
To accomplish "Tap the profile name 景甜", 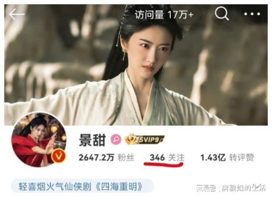I will 92,140.
